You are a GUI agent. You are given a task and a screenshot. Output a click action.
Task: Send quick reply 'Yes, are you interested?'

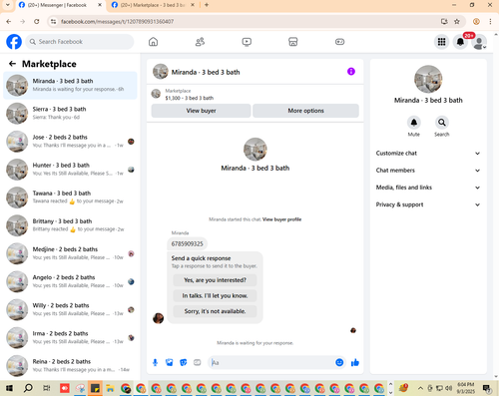215,280
